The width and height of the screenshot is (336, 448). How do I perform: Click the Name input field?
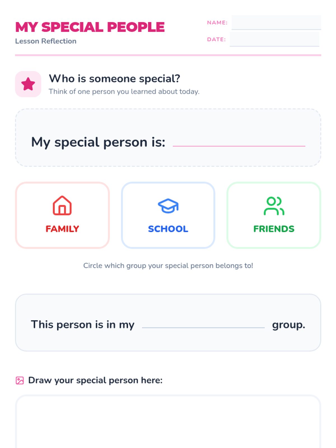tap(276, 22)
